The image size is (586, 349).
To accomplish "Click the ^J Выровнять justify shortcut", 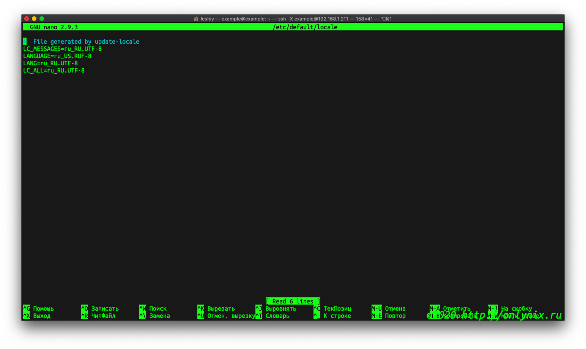I will [276, 308].
